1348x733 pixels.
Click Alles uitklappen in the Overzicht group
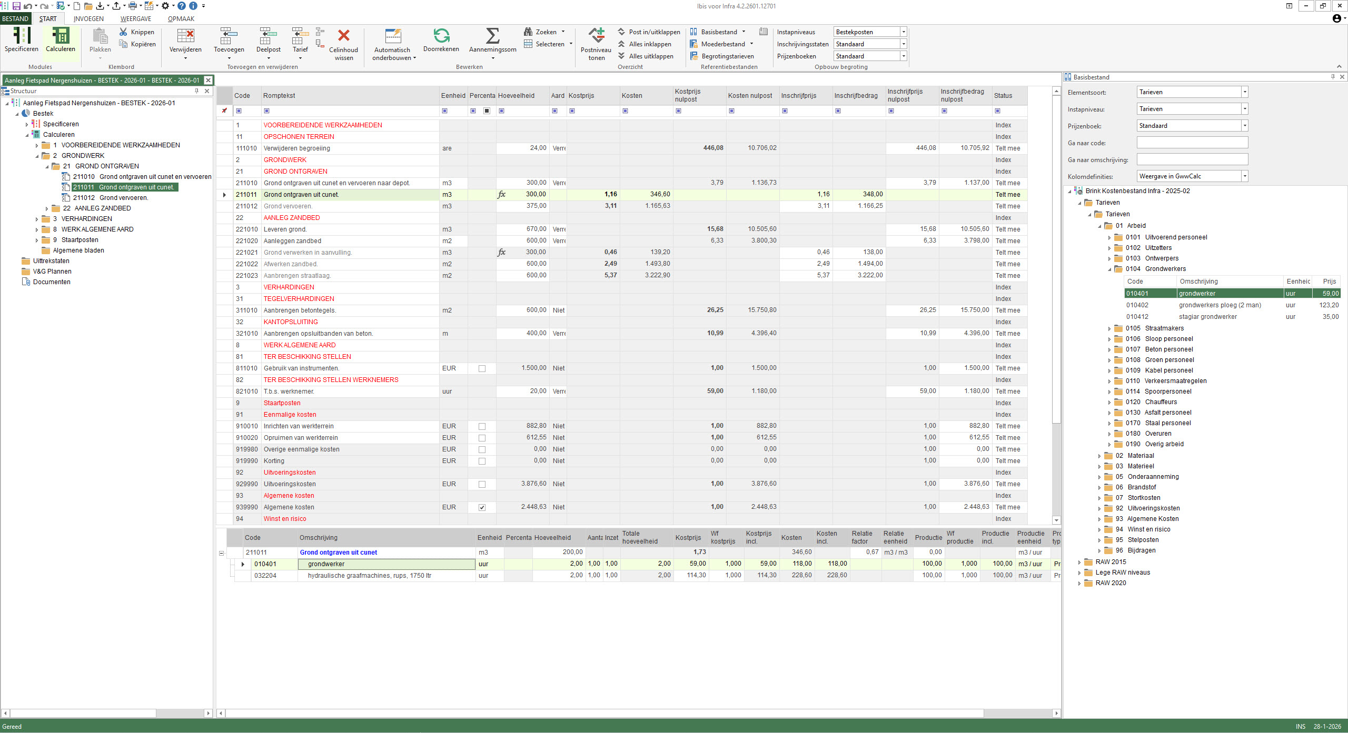[x=647, y=56]
